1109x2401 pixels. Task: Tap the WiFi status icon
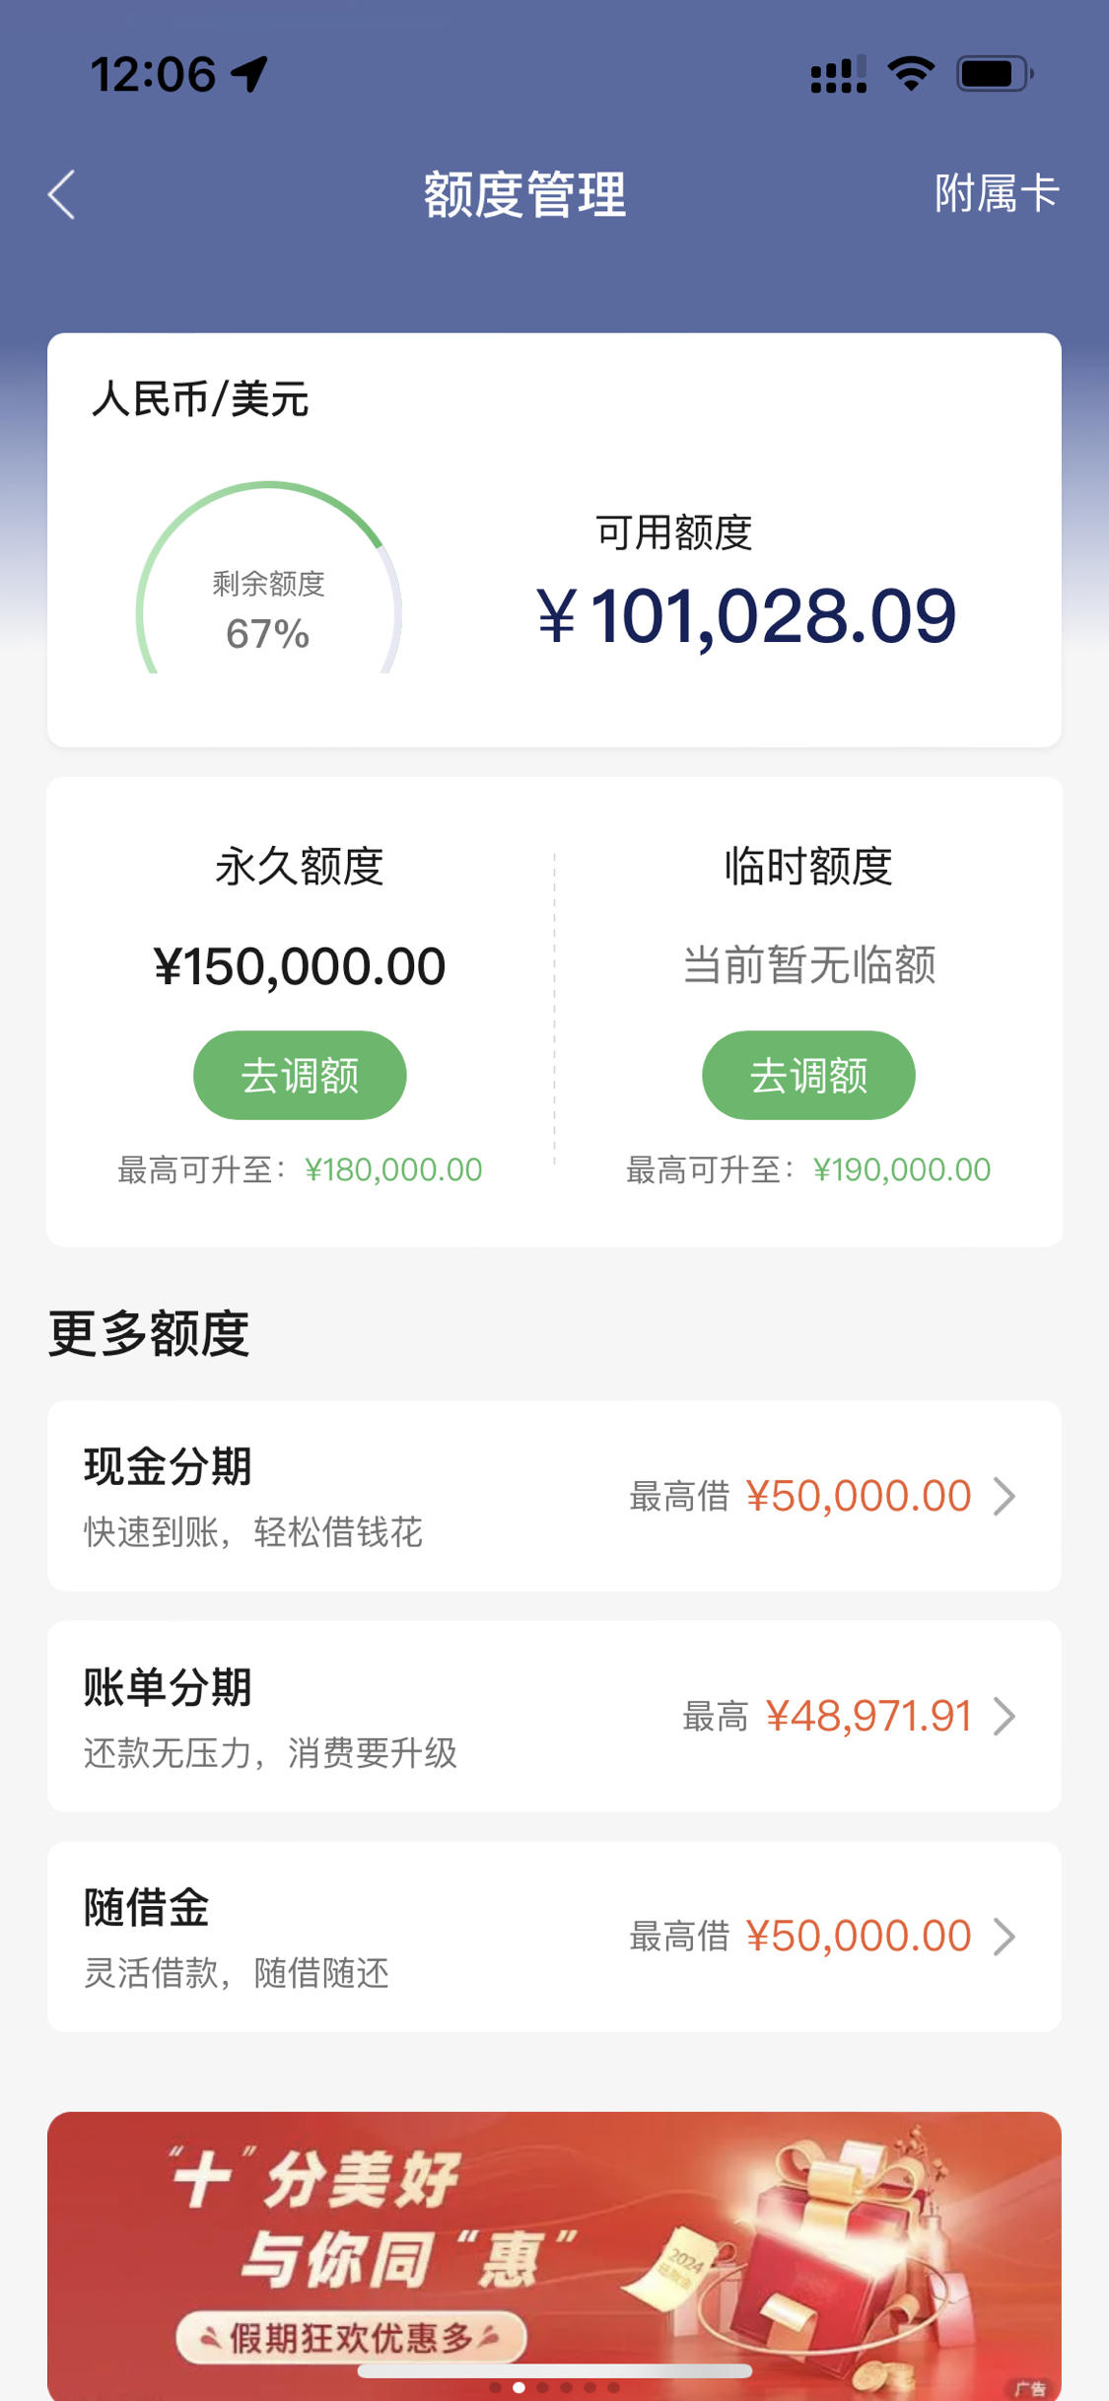coord(911,74)
